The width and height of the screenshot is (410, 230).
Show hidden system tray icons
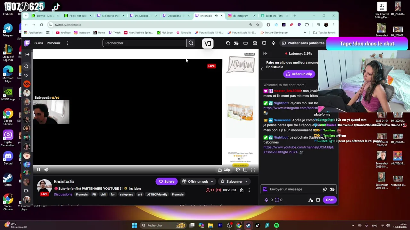click(x=353, y=226)
